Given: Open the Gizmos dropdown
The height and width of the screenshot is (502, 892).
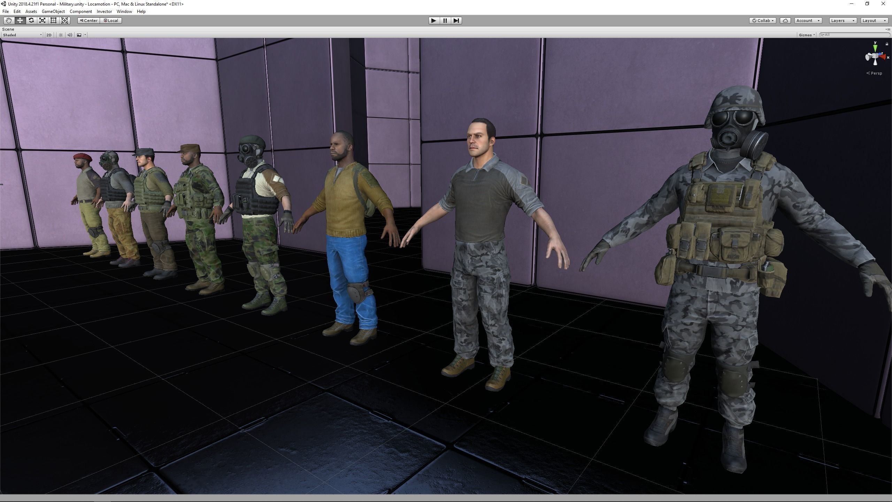Looking at the screenshot, I should point(807,35).
